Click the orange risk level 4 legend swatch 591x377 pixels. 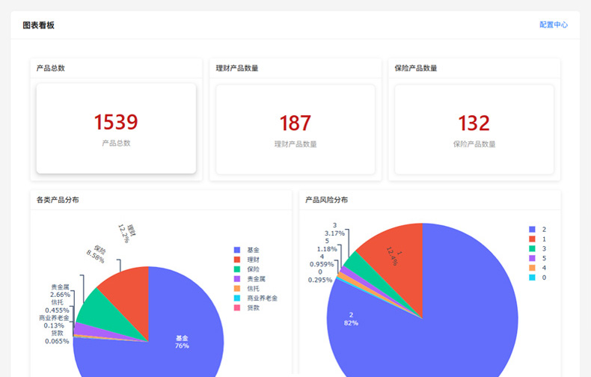[533, 268]
